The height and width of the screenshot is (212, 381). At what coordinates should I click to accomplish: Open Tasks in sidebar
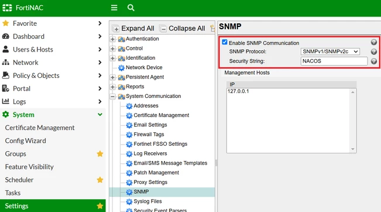(13, 193)
